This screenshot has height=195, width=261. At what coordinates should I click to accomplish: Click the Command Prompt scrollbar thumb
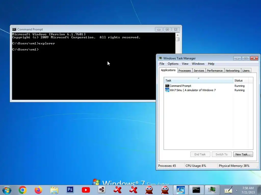pyautogui.click(x=178, y=39)
